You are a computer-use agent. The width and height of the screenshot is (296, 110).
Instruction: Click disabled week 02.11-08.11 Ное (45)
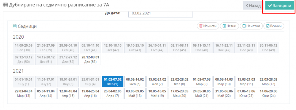pyautogui.click(x=179, y=48)
